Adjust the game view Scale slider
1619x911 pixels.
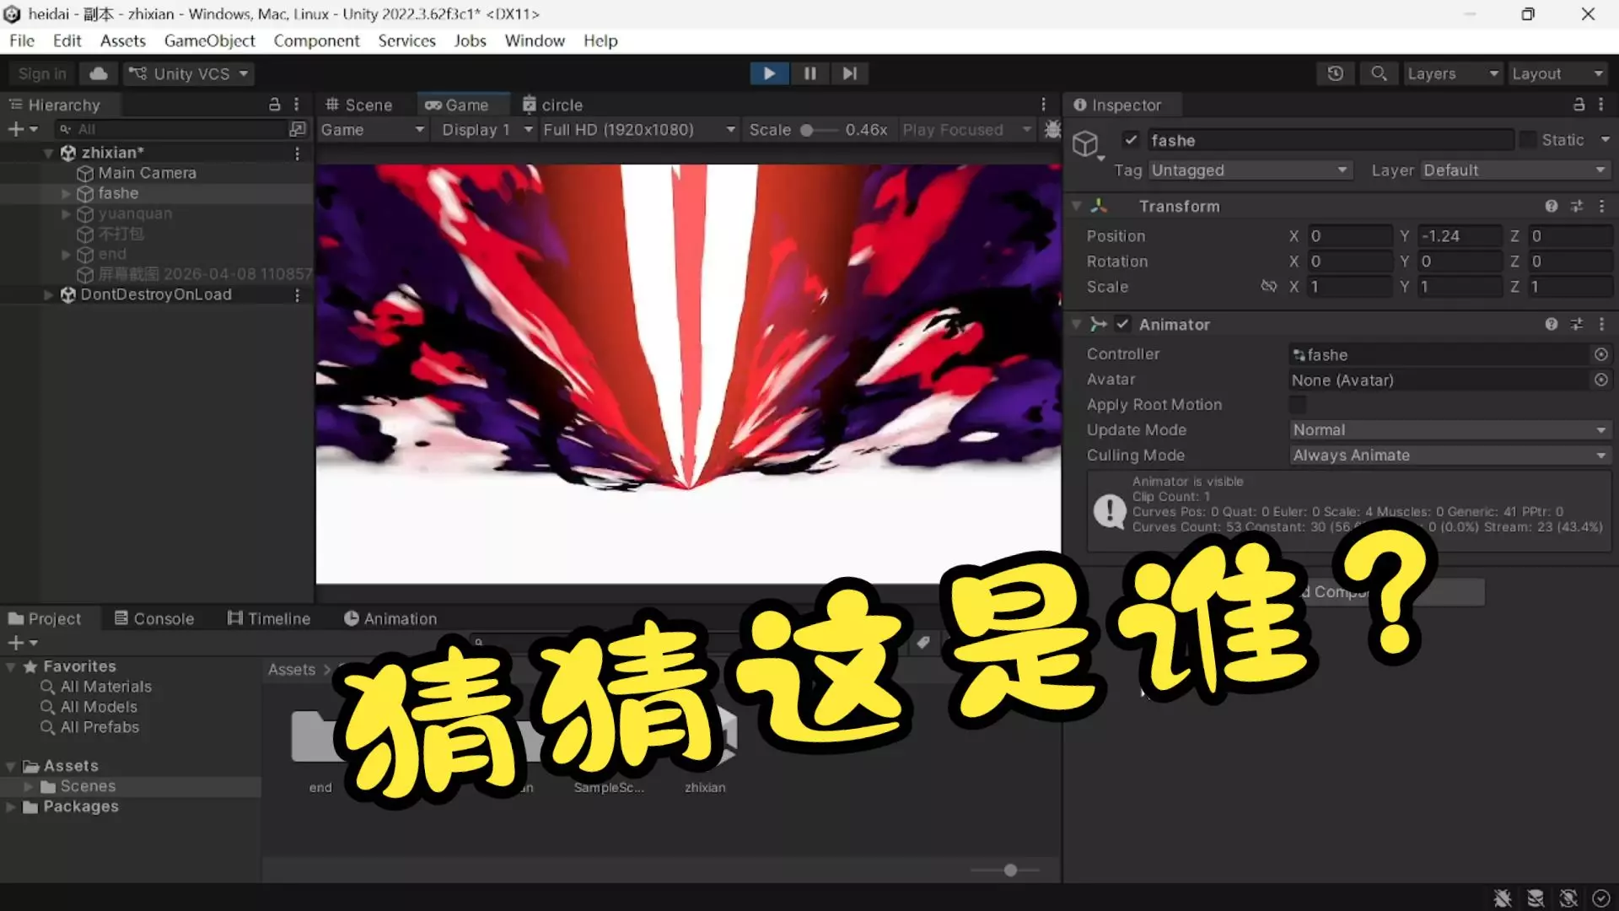[x=807, y=130]
